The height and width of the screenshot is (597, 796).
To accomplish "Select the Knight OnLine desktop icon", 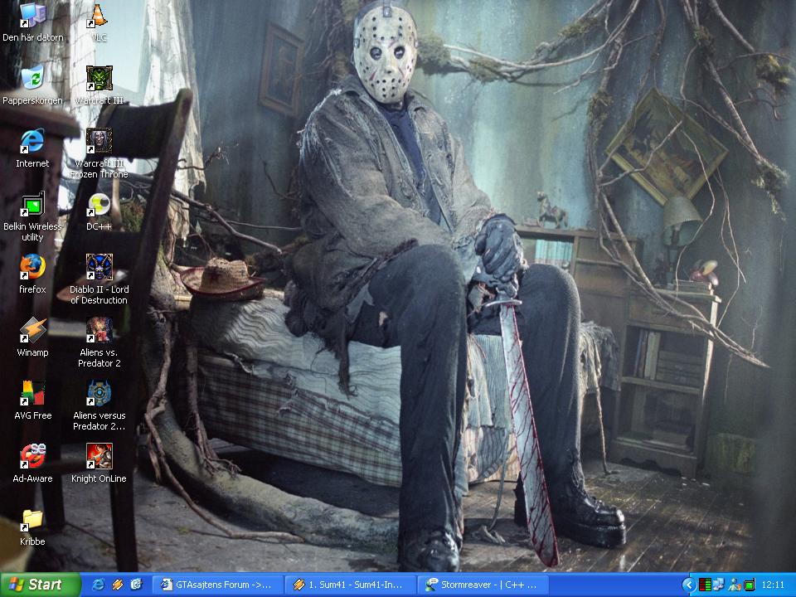I will pyautogui.click(x=99, y=463).
